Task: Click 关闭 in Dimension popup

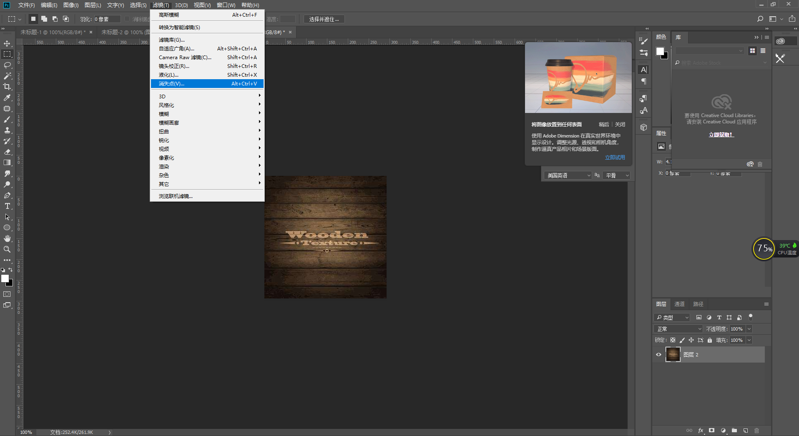Action: click(x=620, y=124)
